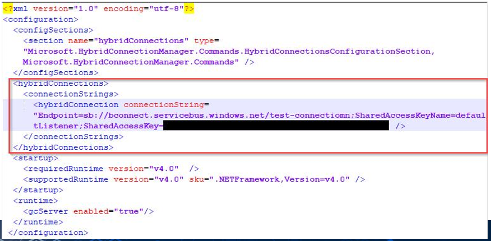Image resolution: width=491 pixels, height=241 pixels.
Task: Select requiredRuntime's version "v4.0" value
Action: [163, 169]
